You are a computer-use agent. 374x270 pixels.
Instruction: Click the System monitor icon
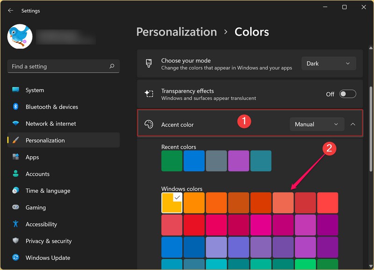click(x=16, y=90)
